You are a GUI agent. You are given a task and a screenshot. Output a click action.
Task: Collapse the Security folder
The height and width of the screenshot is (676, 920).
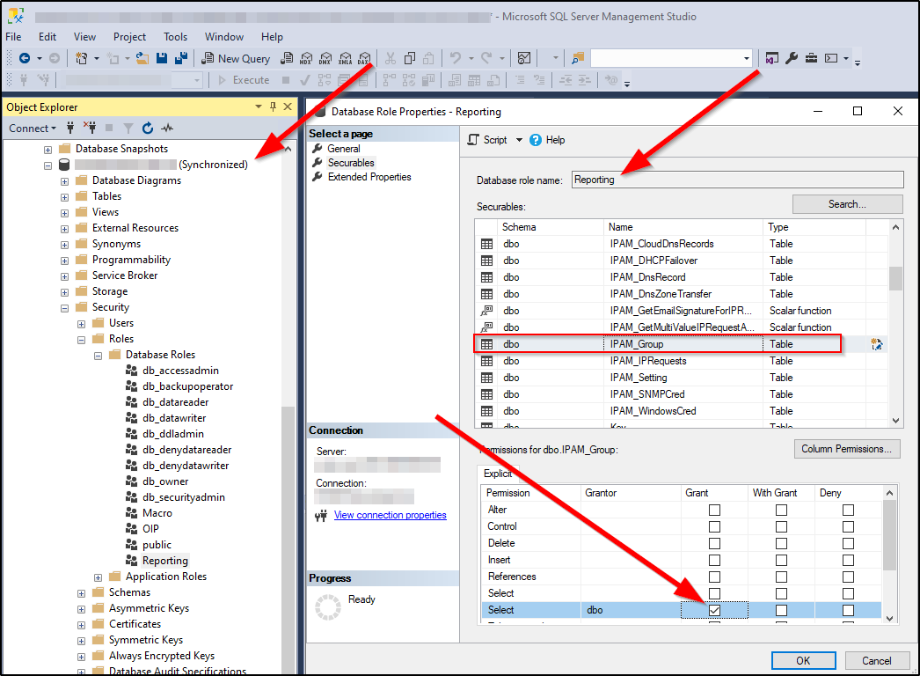(64, 308)
